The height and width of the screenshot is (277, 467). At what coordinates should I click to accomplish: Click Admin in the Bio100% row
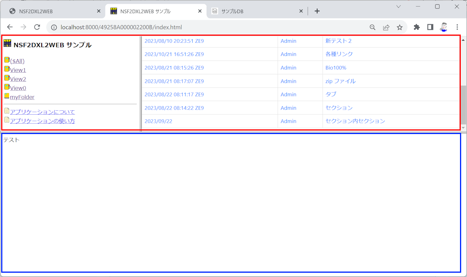coord(288,68)
